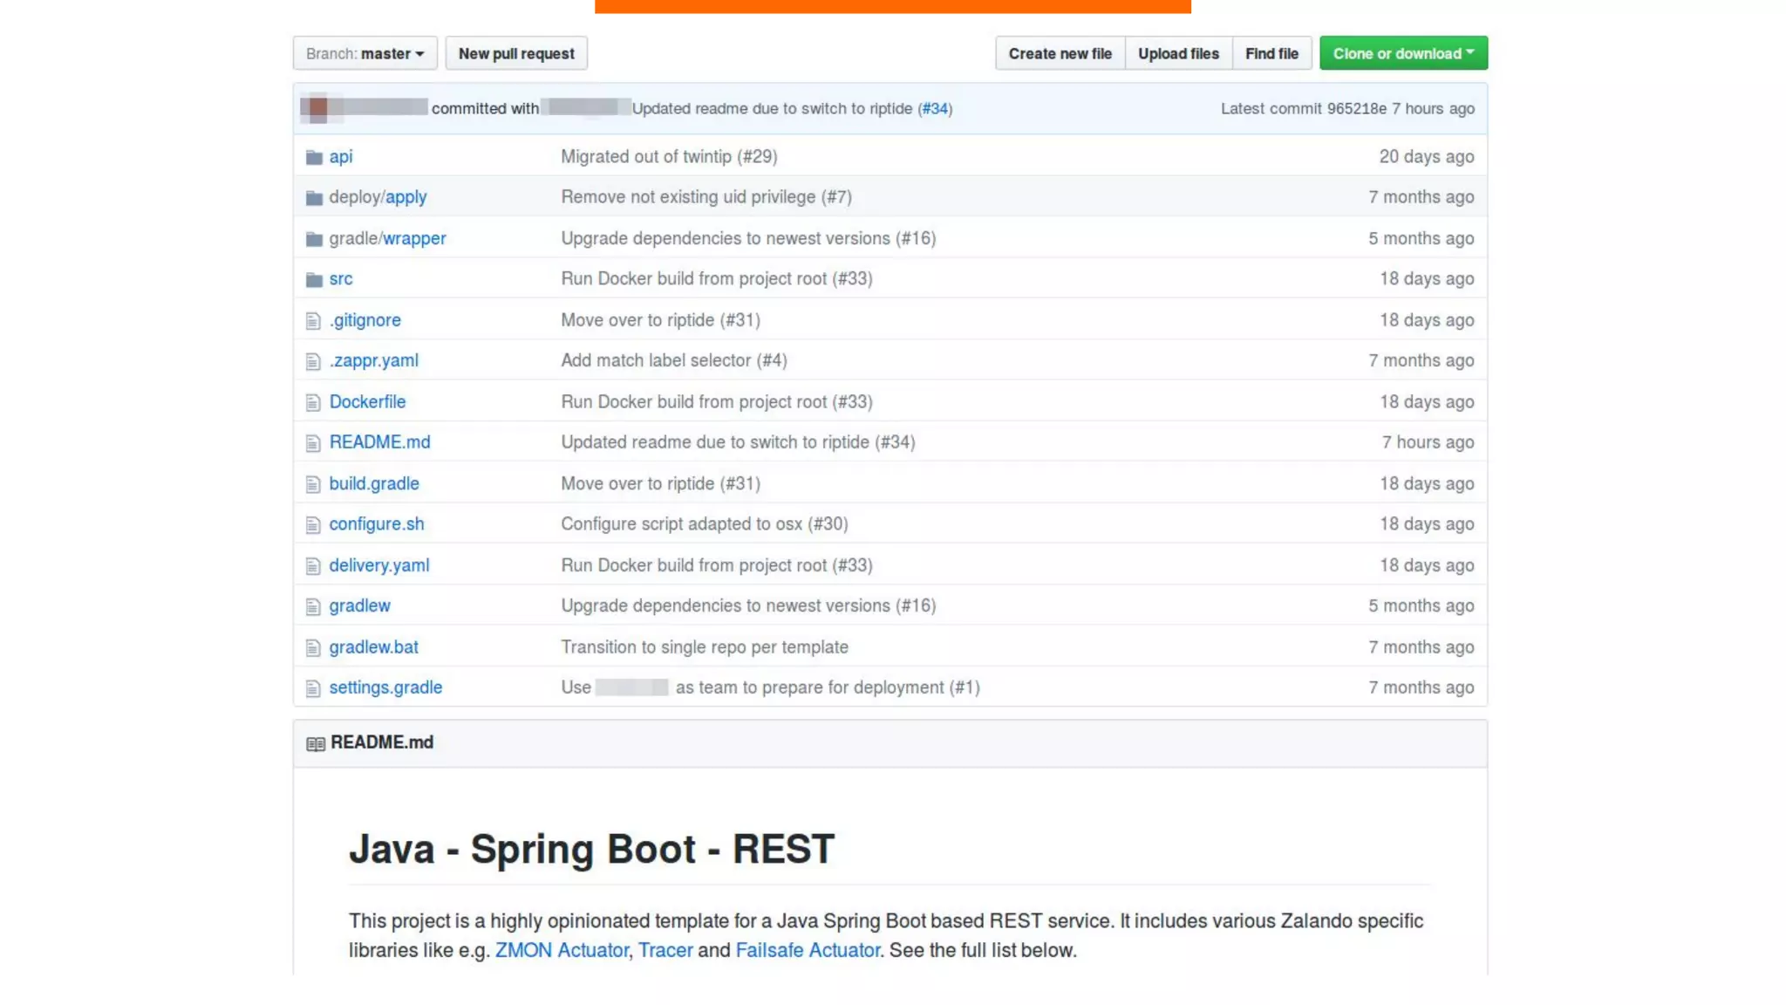The height and width of the screenshot is (1005, 1786).
Task: Expand the Clone or download menu
Action: coord(1402,53)
